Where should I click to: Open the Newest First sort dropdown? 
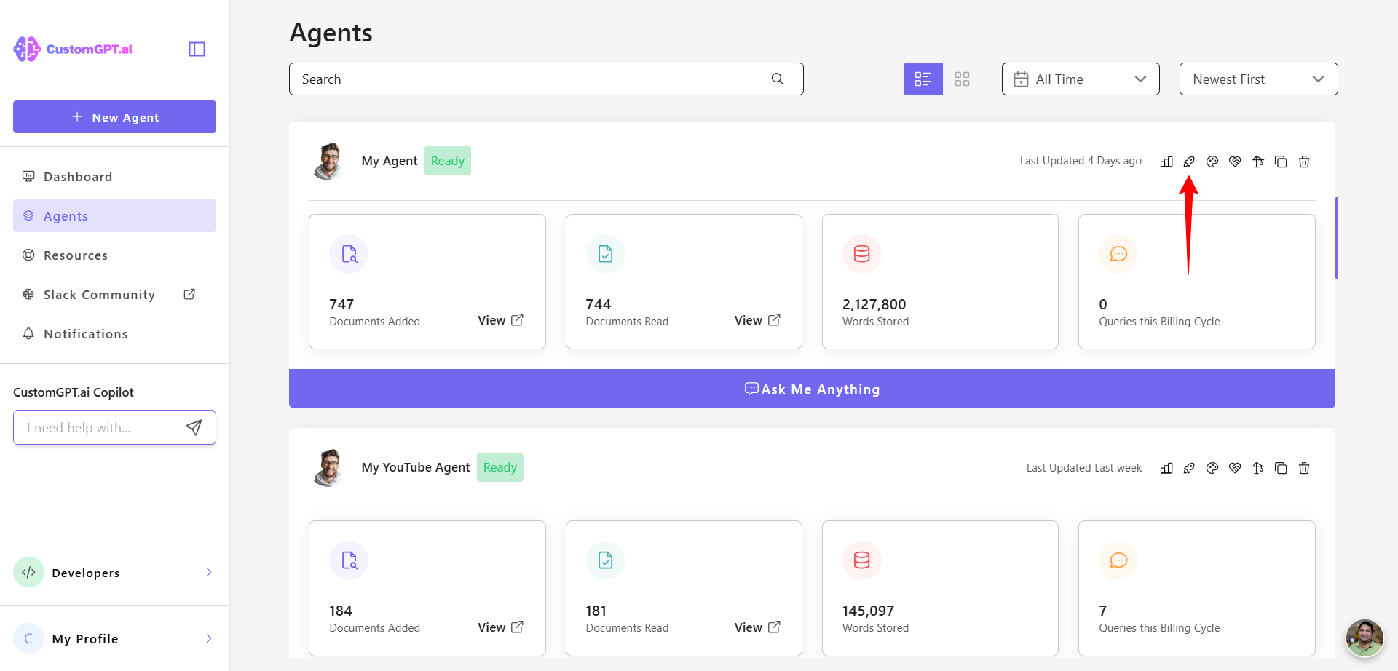(1258, 79)
